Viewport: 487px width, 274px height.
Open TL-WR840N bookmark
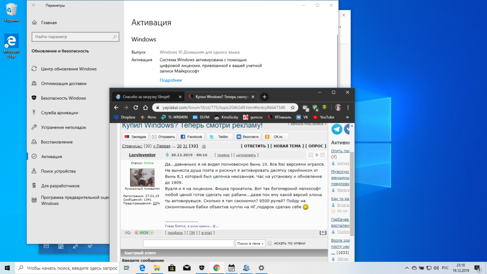[174, 117]
